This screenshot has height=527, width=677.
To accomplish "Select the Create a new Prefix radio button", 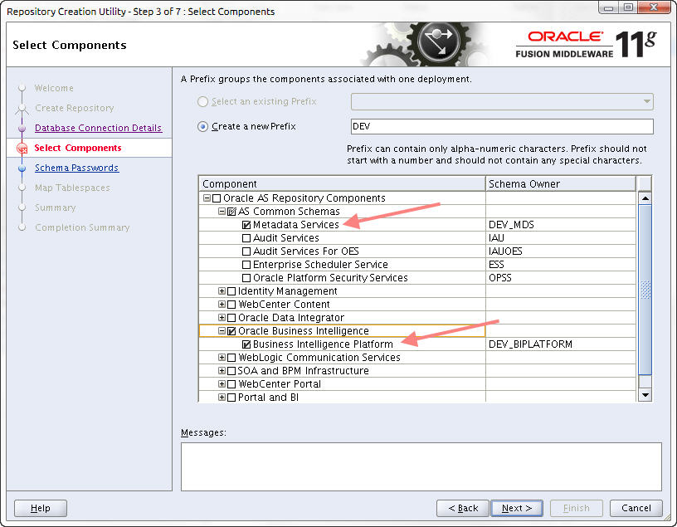I will click(202, 127).
